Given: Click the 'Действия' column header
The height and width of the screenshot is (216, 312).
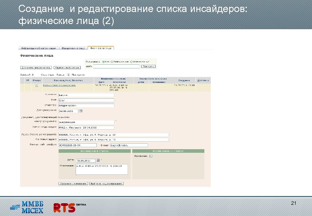Looking at the screenshot, I should pyautogui.click(x=203, y=80).
